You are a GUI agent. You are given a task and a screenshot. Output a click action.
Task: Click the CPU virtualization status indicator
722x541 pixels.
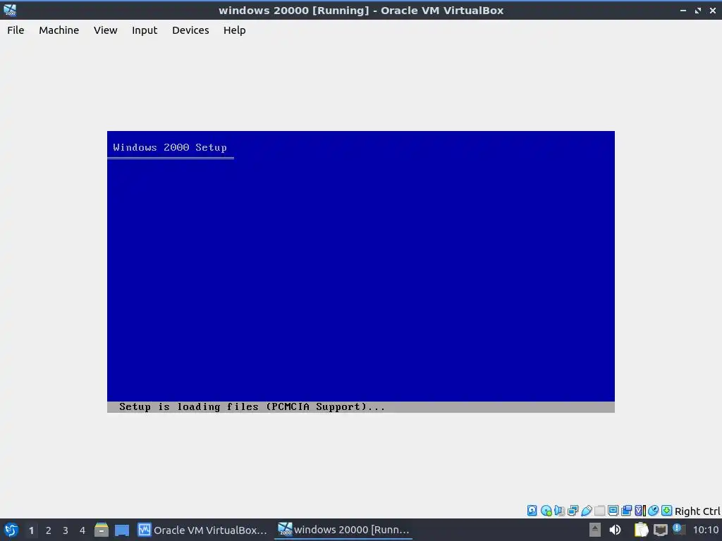click(640, 511)
